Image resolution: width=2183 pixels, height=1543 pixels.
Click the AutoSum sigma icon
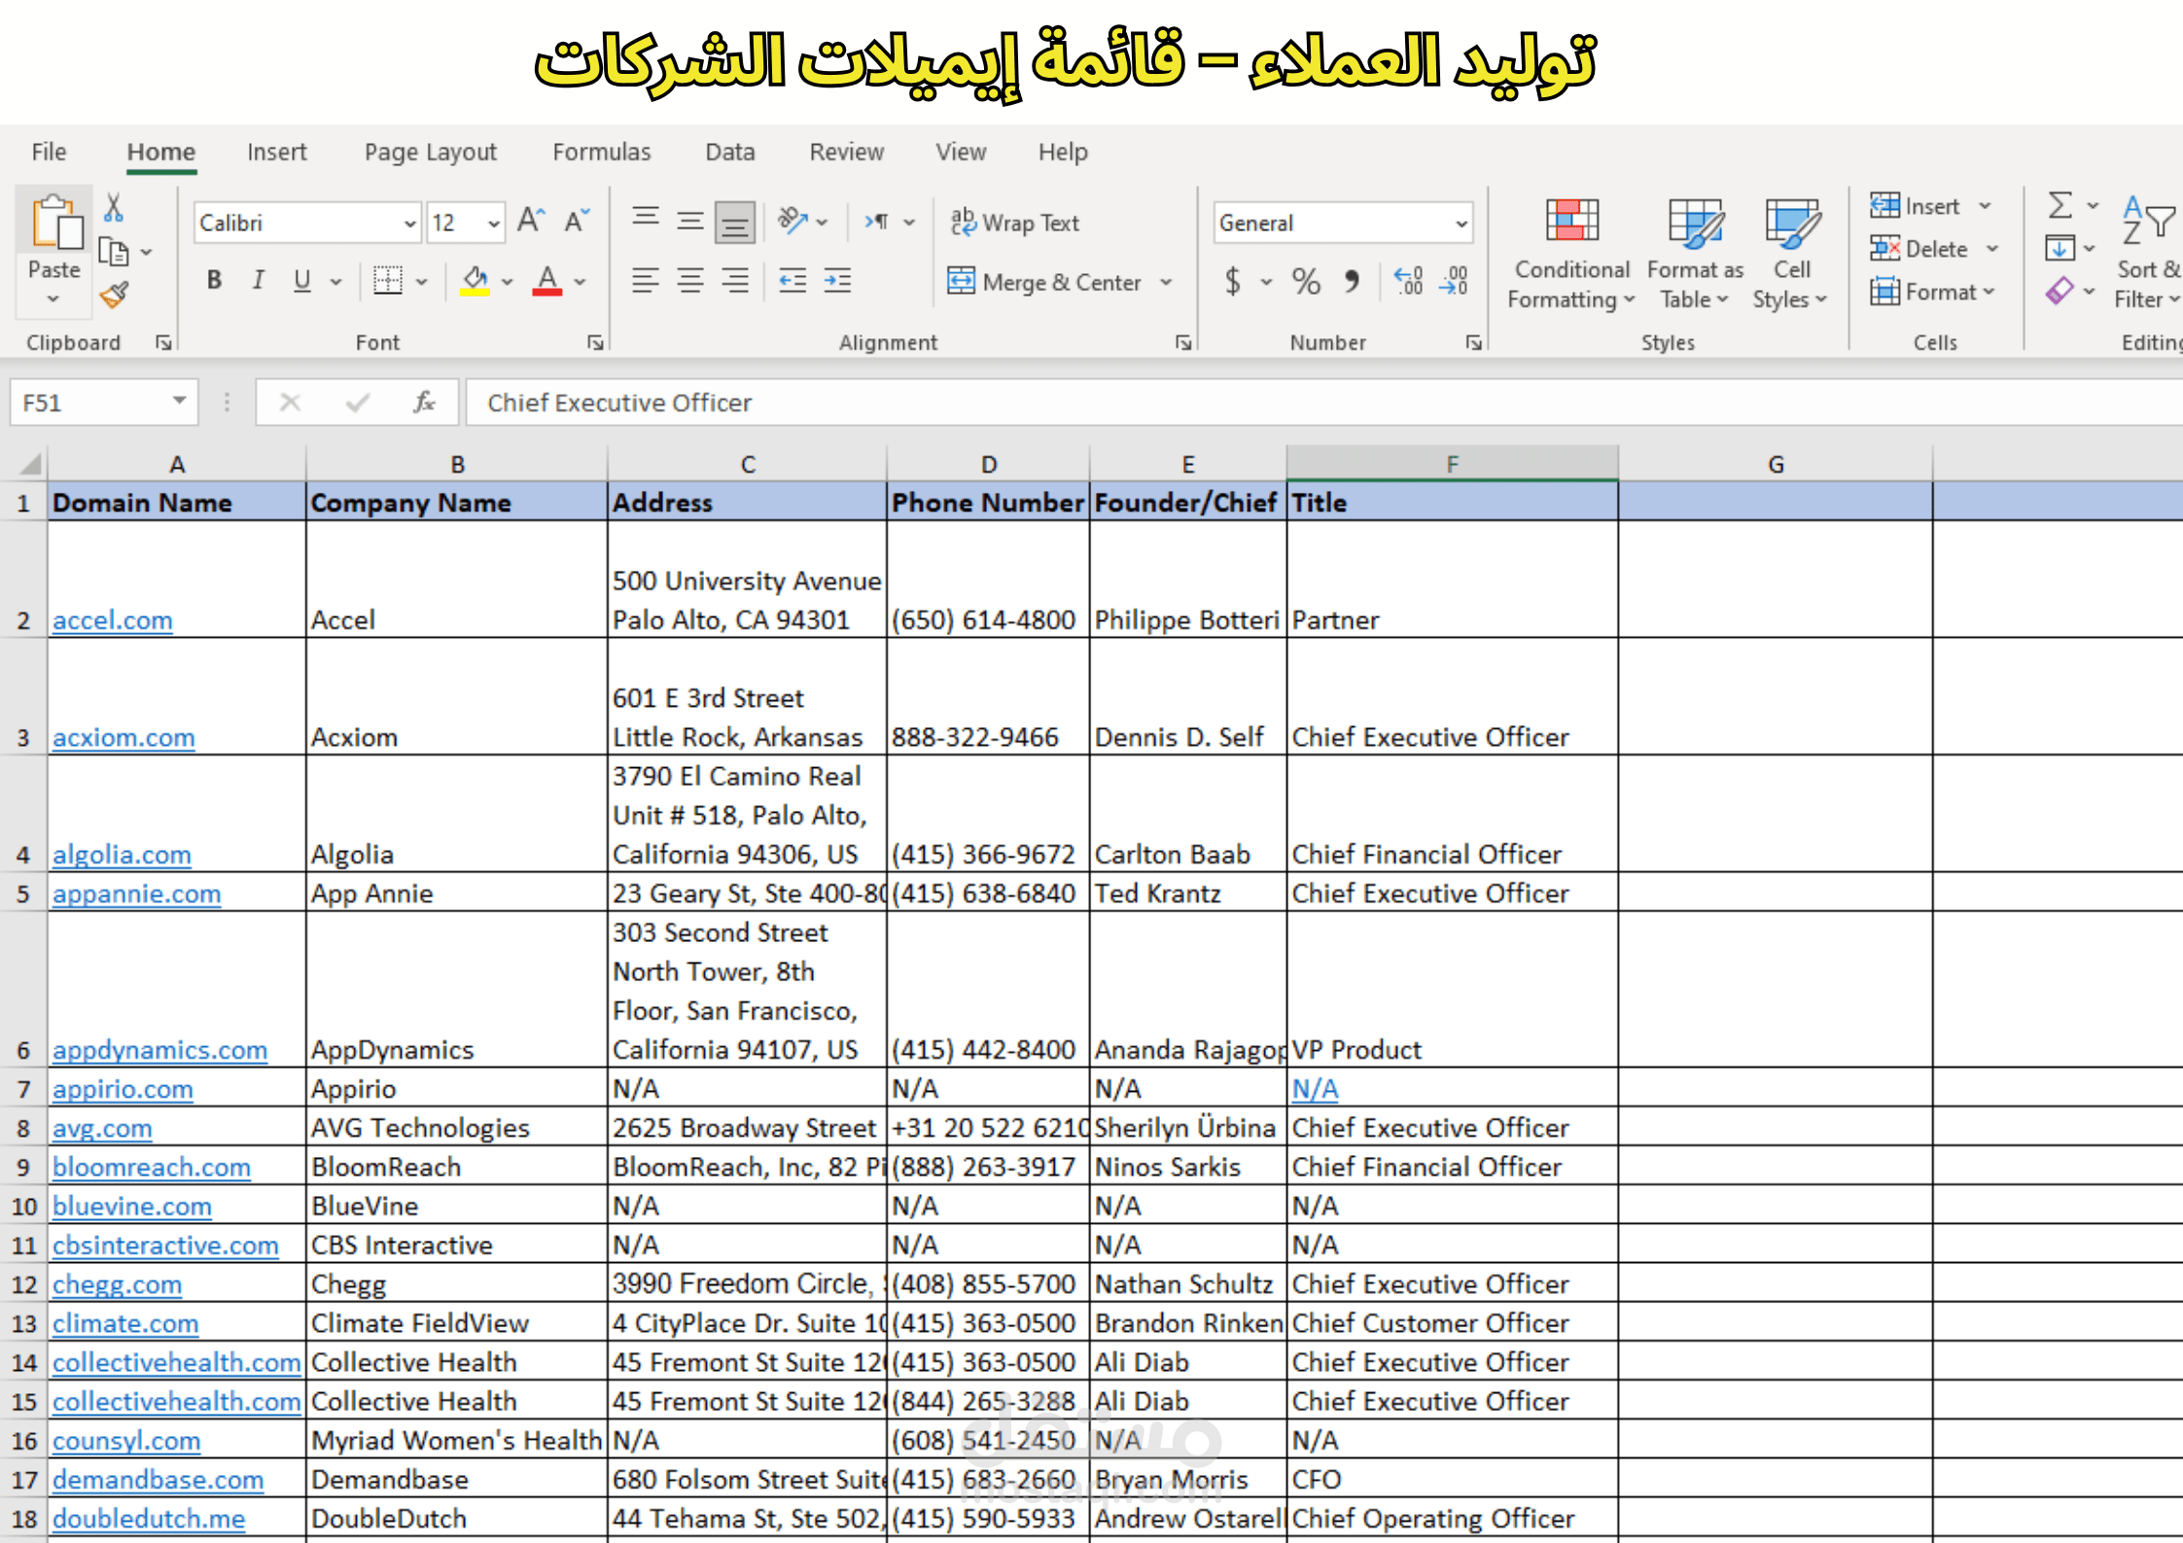click(2060, 205)
